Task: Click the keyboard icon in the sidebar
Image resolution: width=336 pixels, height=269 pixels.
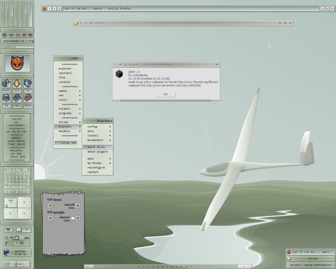Action: coord(8,230)
